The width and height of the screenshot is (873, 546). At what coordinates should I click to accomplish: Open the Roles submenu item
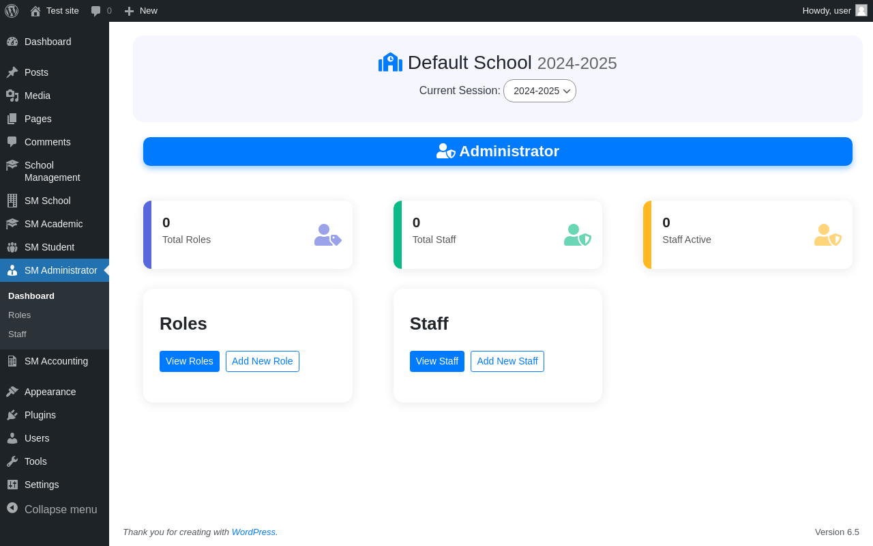(x=19, y=315)
